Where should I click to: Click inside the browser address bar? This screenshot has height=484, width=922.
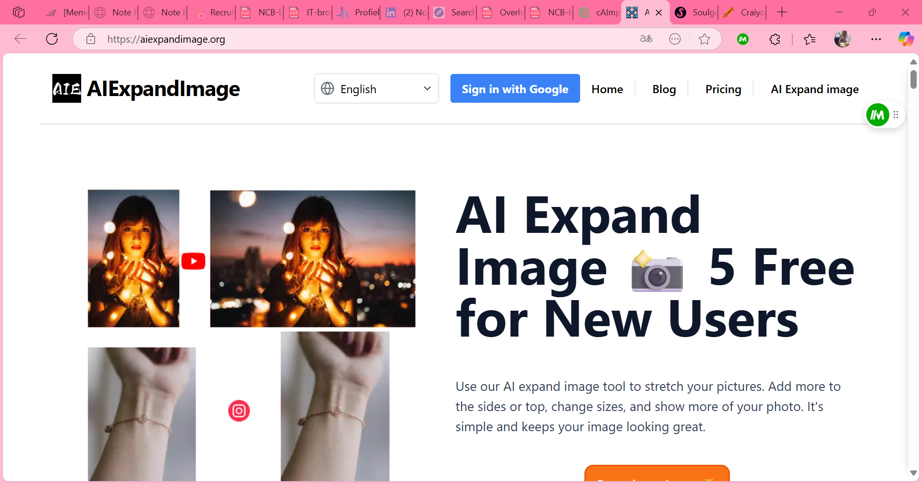pyautogui.click(x=336, y=39)
